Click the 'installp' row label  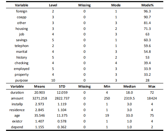click(17, 104)
